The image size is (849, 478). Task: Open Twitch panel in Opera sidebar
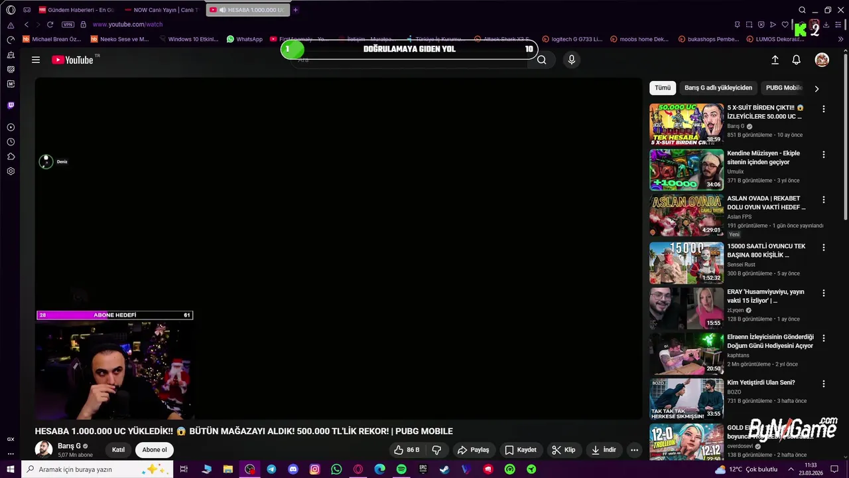[11, 105]
